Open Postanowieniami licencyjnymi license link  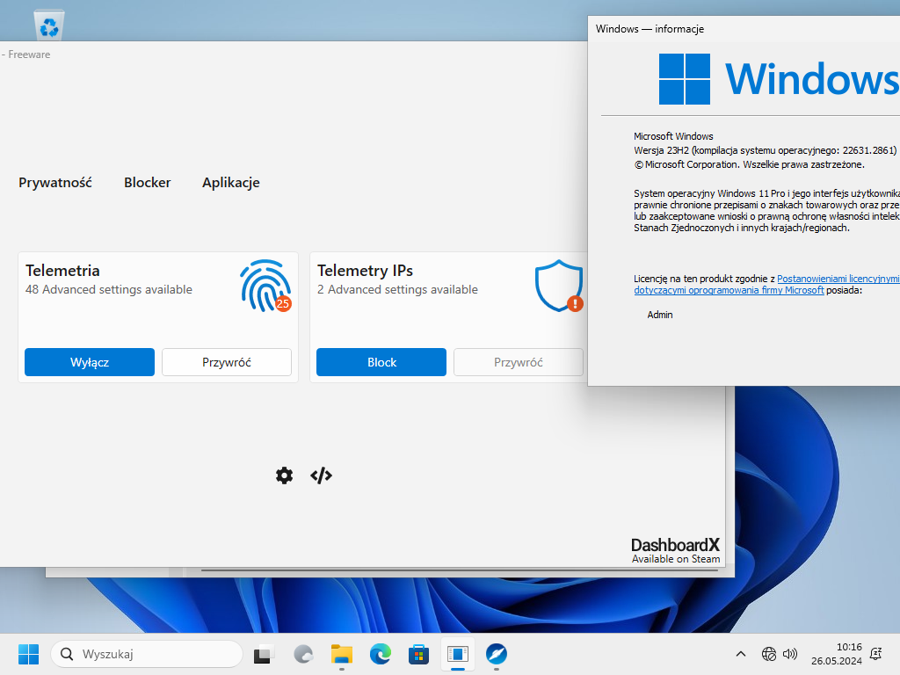838,279
